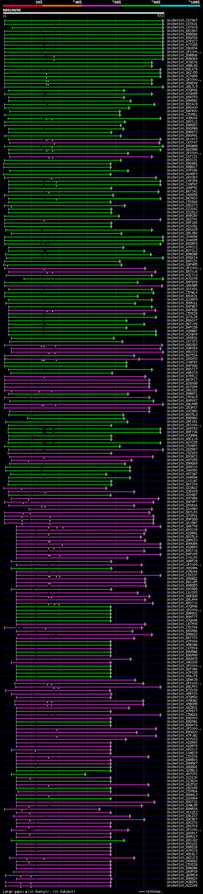Click the last hit label UniRef100_A2Z249

point(182,885)
